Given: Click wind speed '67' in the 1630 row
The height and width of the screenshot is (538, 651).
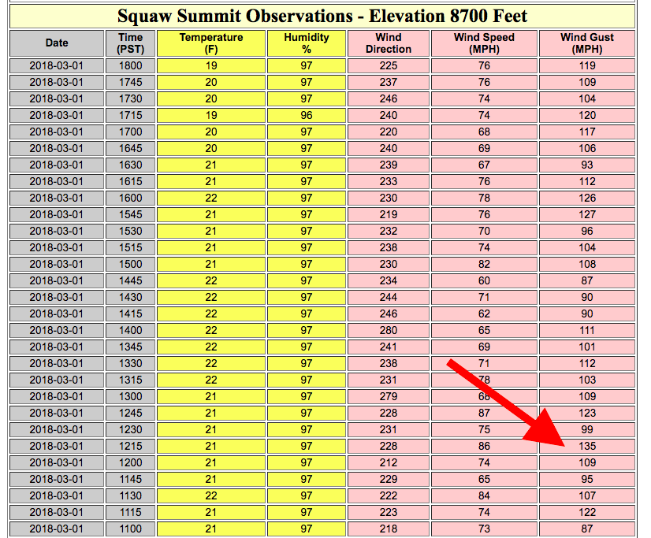Looking at the screenshot, I should tap(484, 165).
